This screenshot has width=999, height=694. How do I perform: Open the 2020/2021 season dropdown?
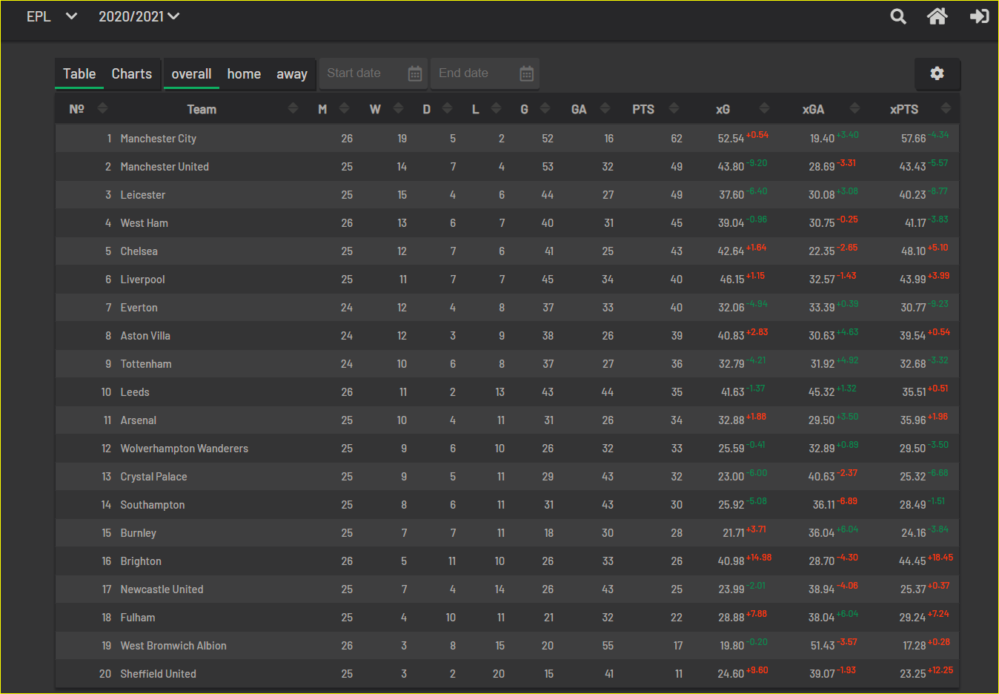(139, 16)
